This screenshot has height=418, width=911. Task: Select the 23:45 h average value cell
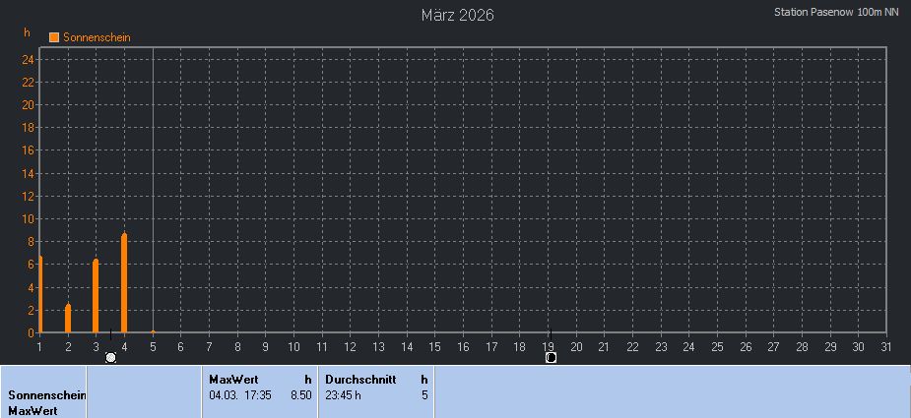tap(344, 395)
